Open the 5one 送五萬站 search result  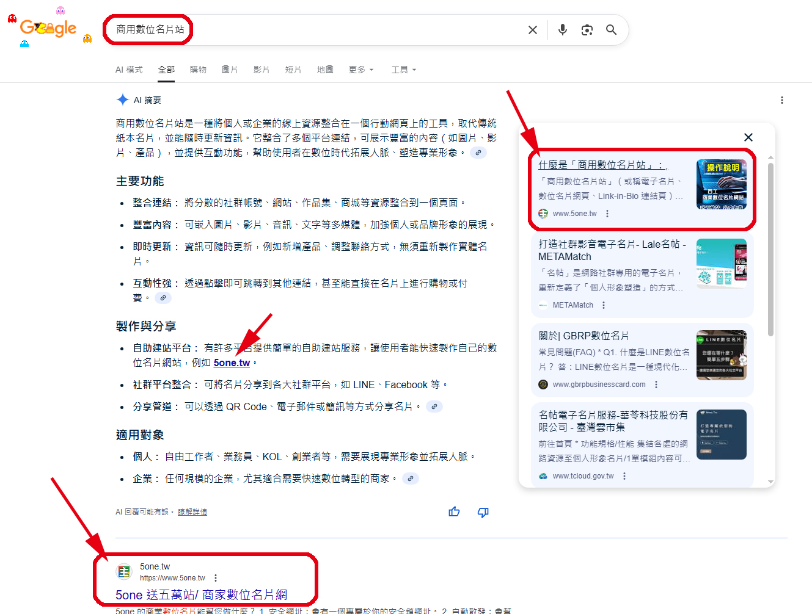[x=201, y=594]
